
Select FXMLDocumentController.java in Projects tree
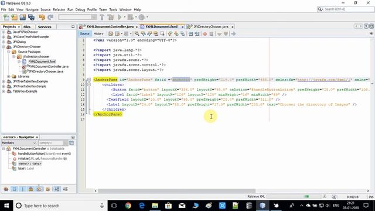(x=49, y=66)
